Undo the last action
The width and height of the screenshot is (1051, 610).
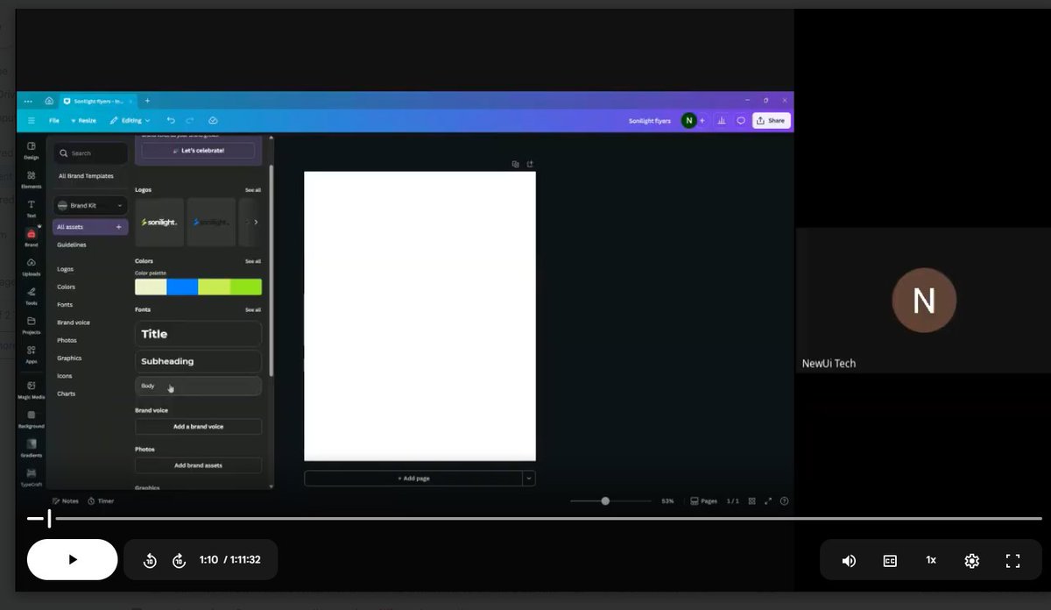pos(171,120)
